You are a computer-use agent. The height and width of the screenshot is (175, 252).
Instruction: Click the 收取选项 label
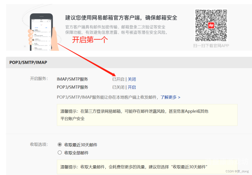coord(39,144)
